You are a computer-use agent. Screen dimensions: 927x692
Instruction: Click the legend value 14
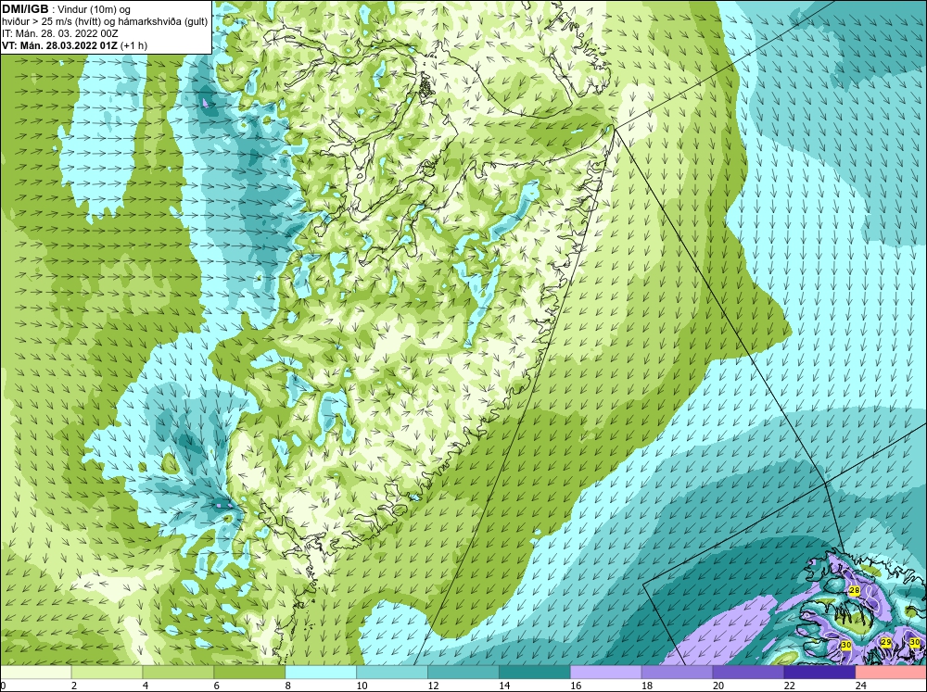(504, 686)
